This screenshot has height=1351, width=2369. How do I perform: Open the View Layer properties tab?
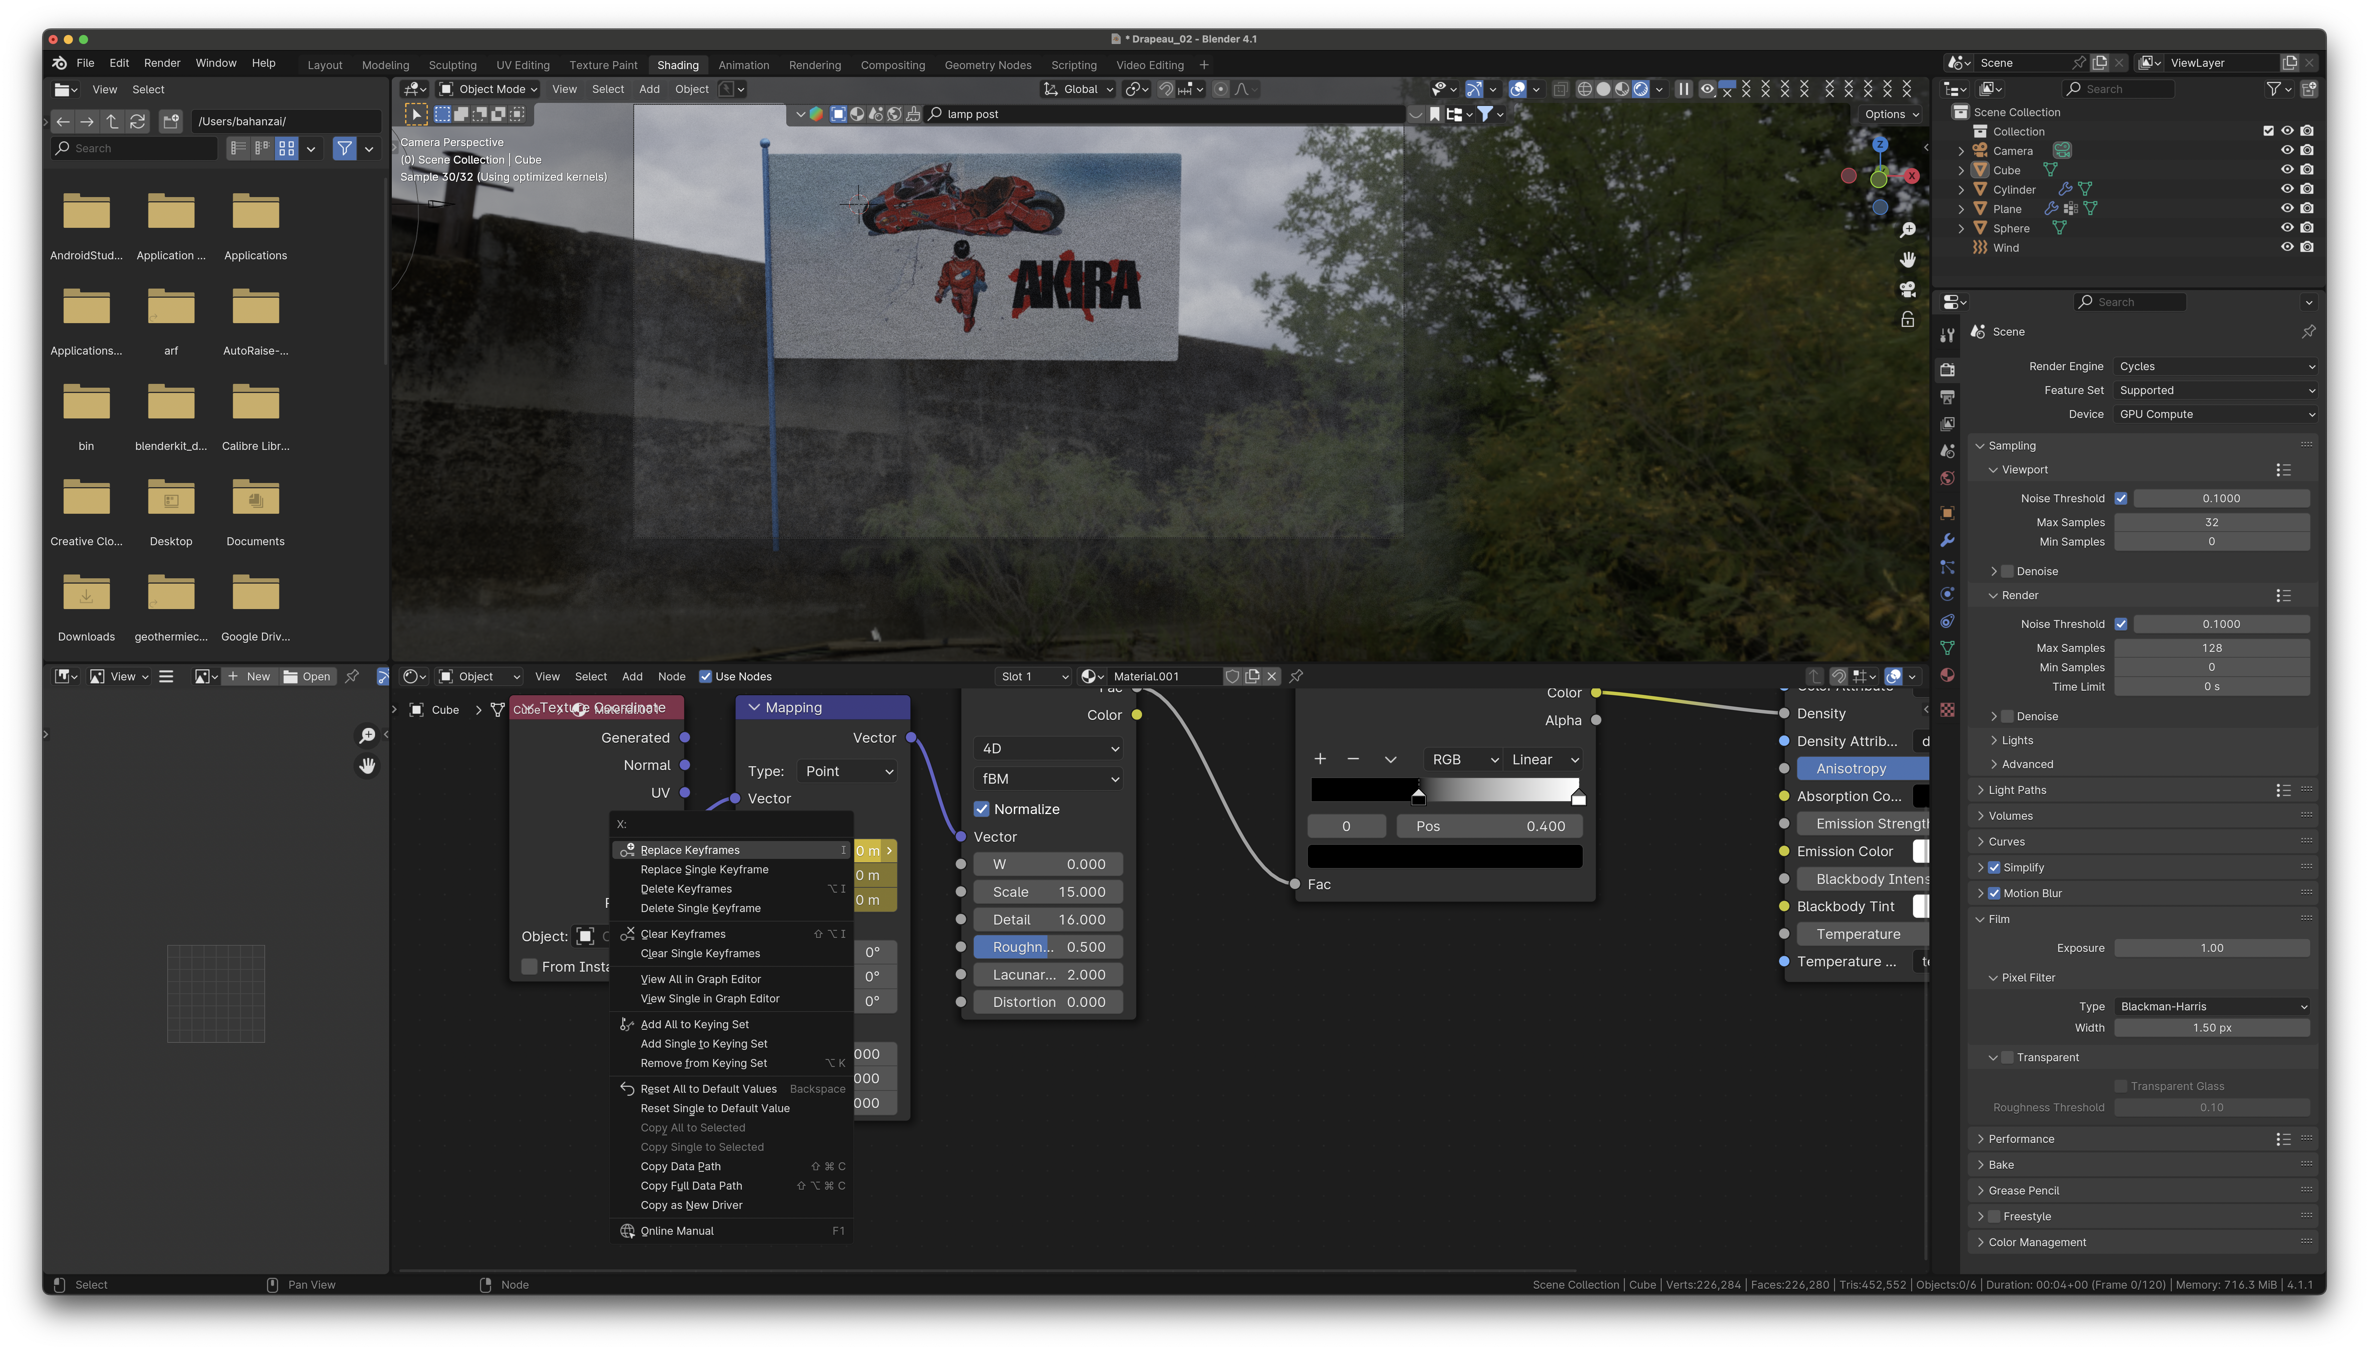[1947, 424]
